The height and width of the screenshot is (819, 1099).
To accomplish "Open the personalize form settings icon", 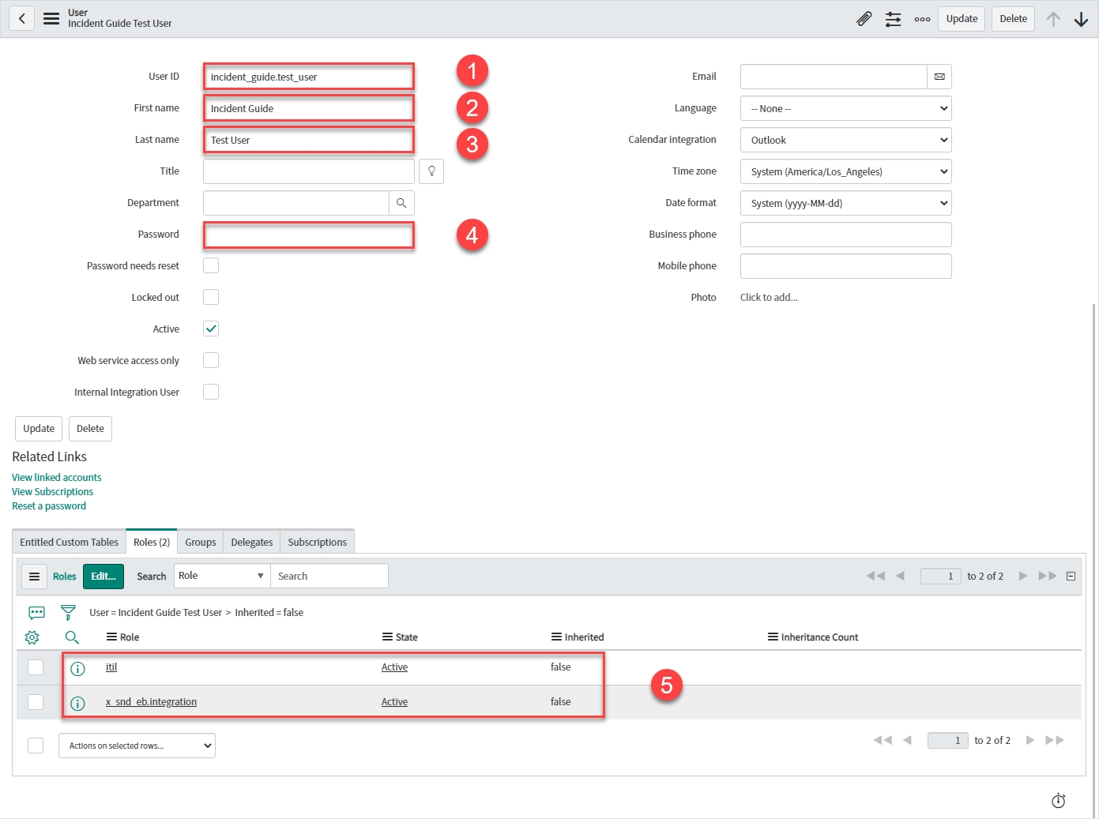I will (893, 19).
